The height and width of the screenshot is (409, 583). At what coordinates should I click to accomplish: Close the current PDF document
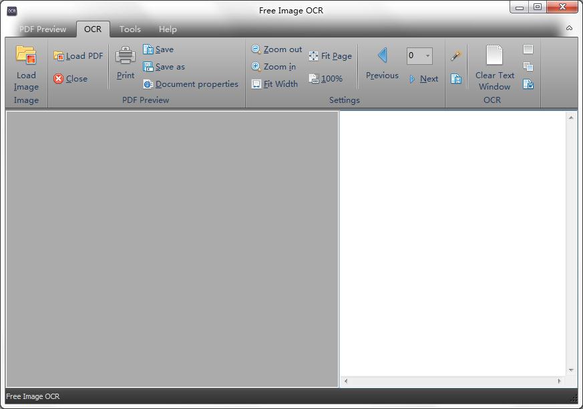pos(71,79)
